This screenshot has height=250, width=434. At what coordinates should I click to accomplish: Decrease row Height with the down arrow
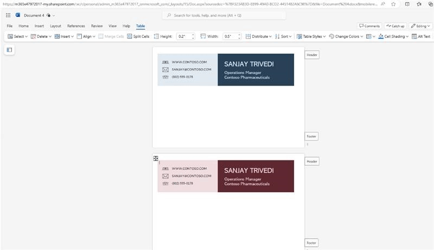click(x=193, y=38)
